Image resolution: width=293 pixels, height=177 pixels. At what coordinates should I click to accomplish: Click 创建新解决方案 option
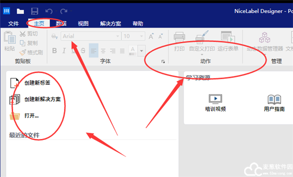[x=42, y=99]
